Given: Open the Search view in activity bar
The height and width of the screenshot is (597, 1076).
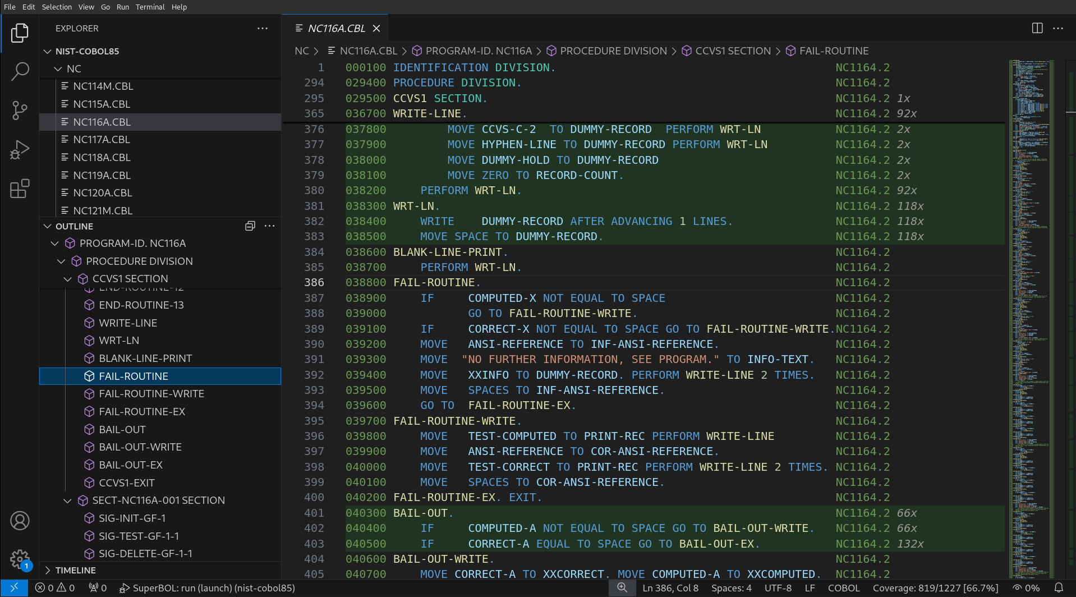Looking at the screenshot, I should 20,71.
